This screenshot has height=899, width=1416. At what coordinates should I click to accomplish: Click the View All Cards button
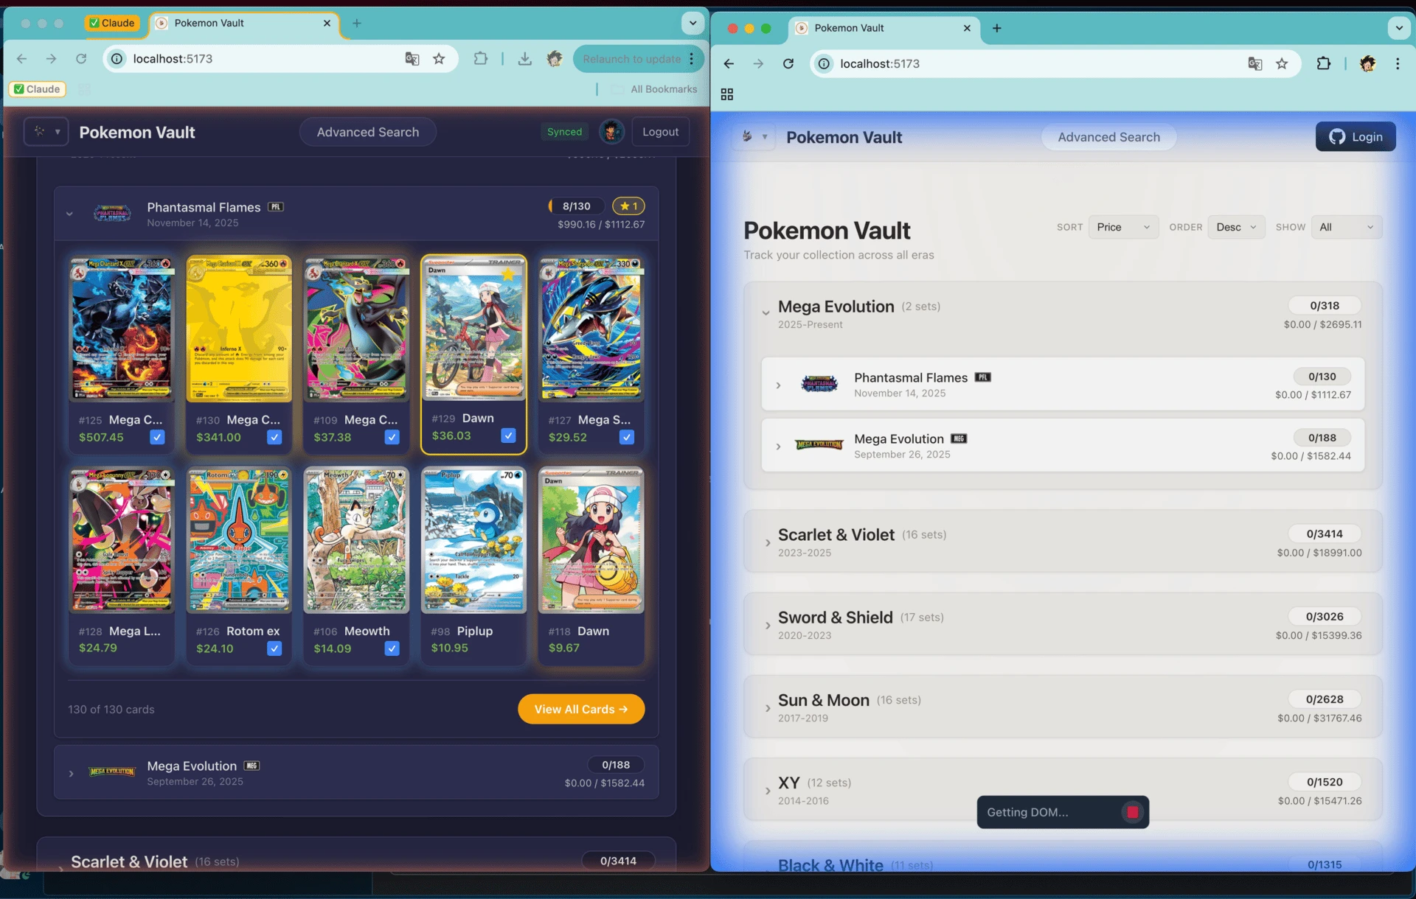pyautogui.click(x=581, y=709)
